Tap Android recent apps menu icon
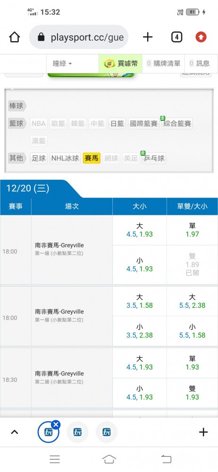 (x=55, y=459)
